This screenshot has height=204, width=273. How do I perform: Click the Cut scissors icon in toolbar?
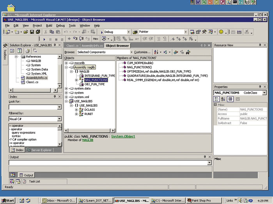(46, 32)
